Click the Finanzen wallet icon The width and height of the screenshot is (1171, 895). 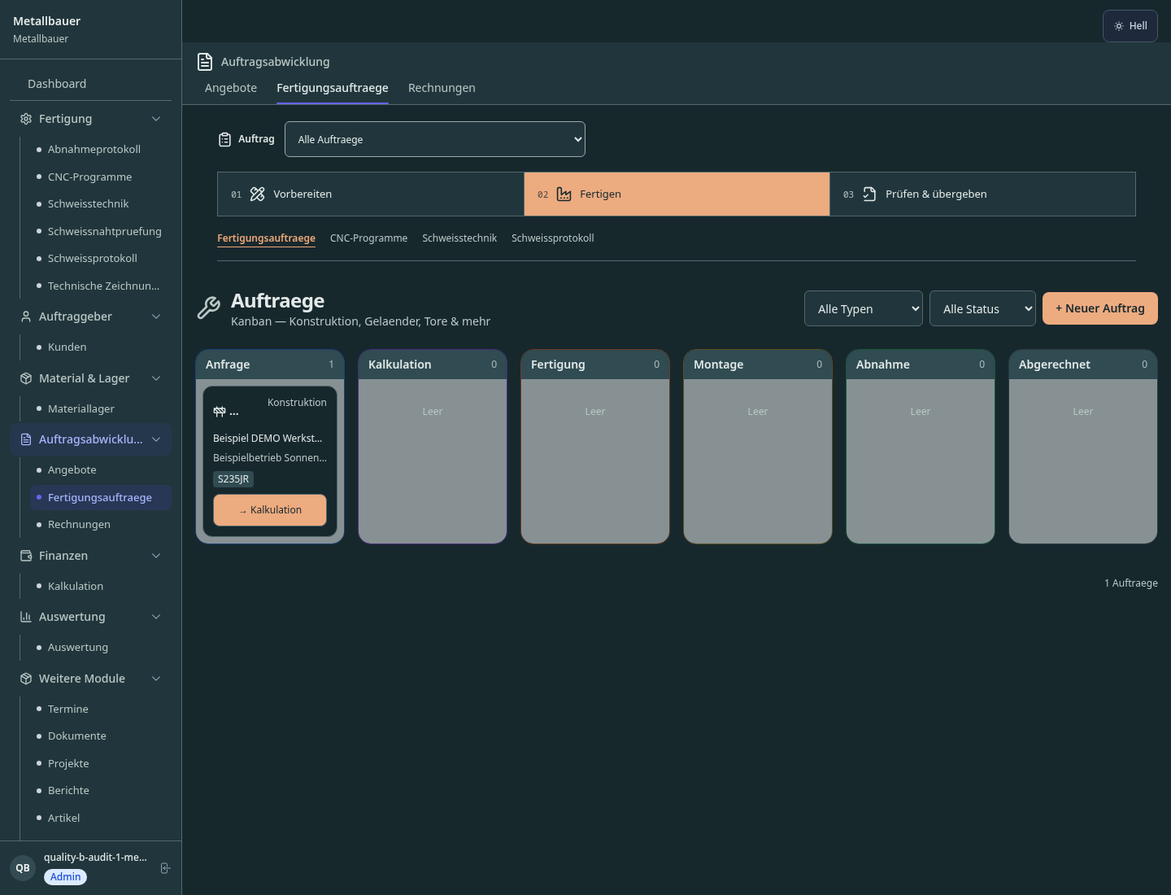tap(26, 556)
